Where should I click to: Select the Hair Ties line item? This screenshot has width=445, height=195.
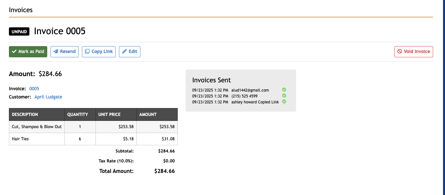[x=20, y=139]
